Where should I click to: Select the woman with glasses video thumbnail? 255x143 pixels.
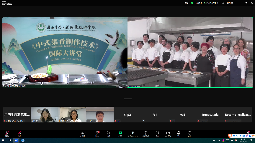coord(72,114)
